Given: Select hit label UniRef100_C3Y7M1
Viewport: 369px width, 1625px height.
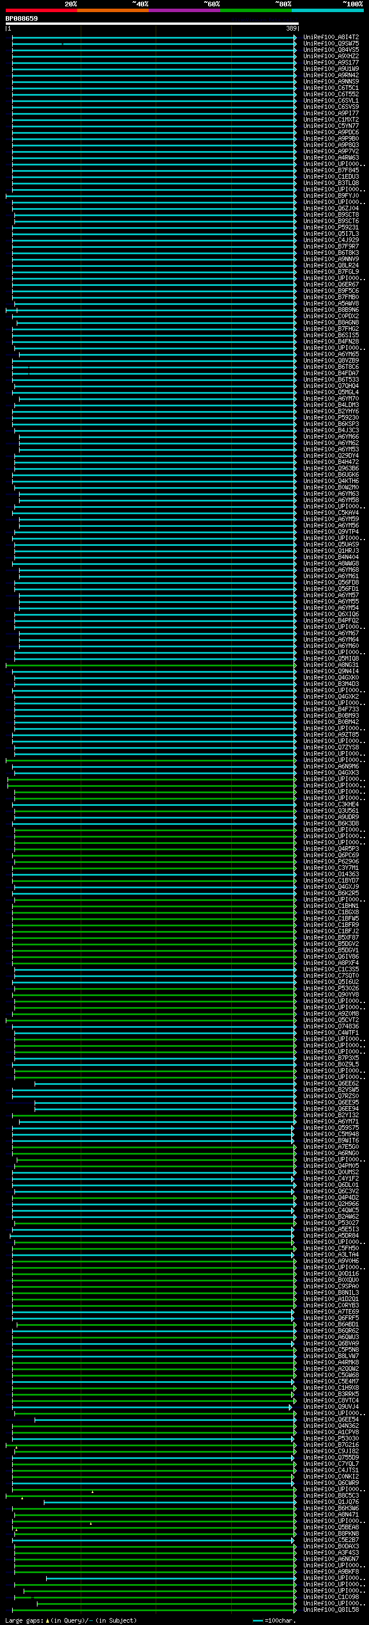Looking at the screenshot, I should (331, 868).
